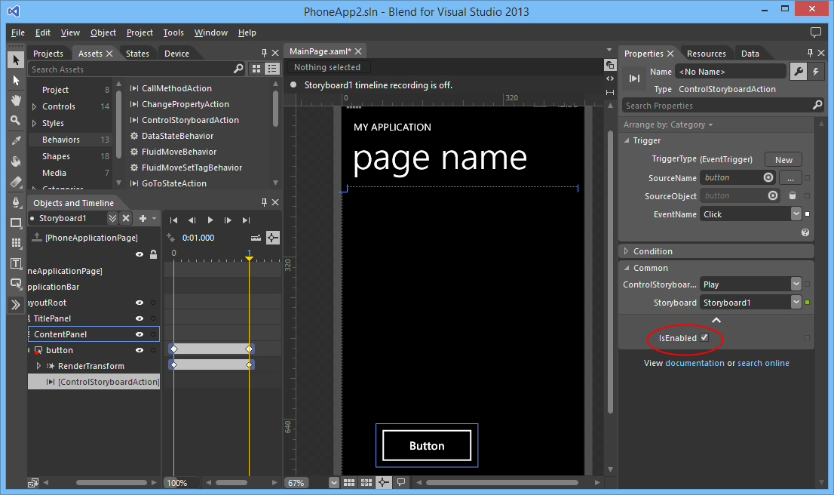834x495 pixels.
Task: Select the Behaviors asset category
Action: pos(72,140)
